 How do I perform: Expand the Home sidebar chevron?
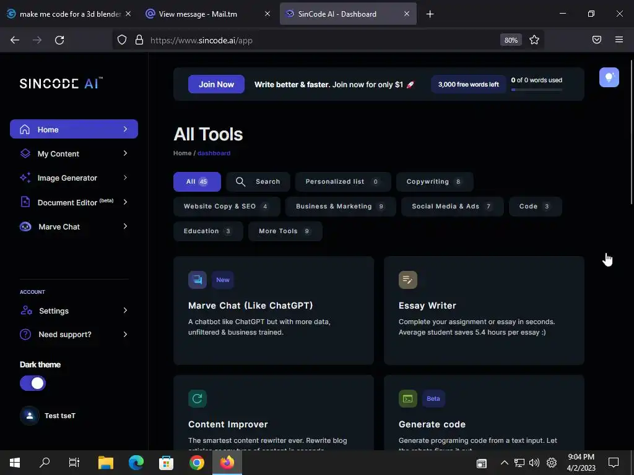(125, 129)
